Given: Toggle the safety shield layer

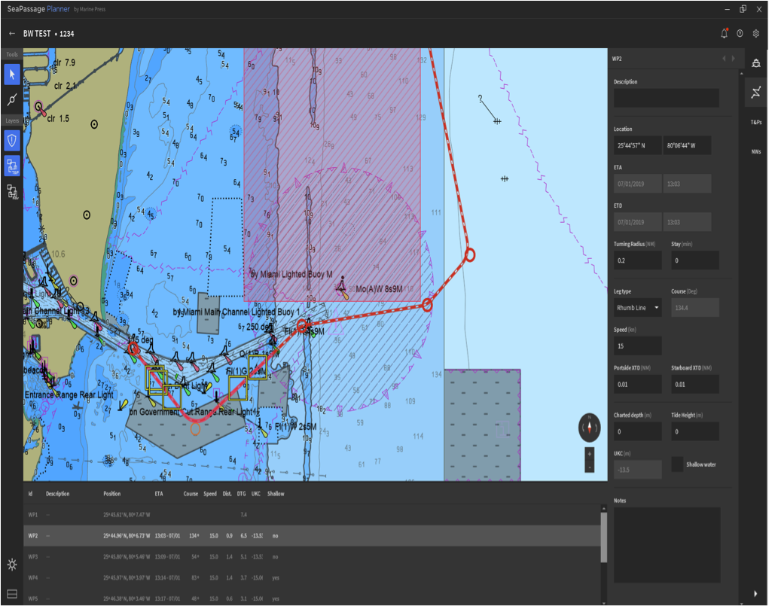Looking at the screenshot, I should (x=12, y=141).
